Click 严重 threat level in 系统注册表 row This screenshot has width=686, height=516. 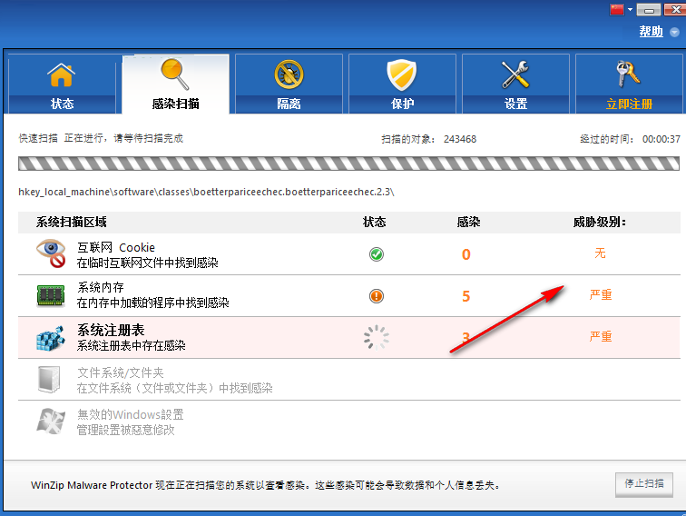click(601, 336)
